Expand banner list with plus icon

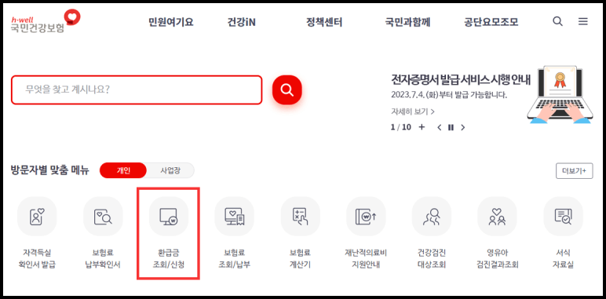click(x=422, y=127)
